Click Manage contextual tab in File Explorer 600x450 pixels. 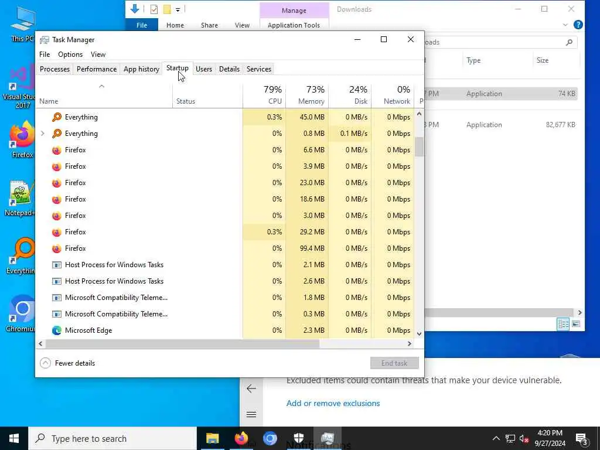coord(294,11)
